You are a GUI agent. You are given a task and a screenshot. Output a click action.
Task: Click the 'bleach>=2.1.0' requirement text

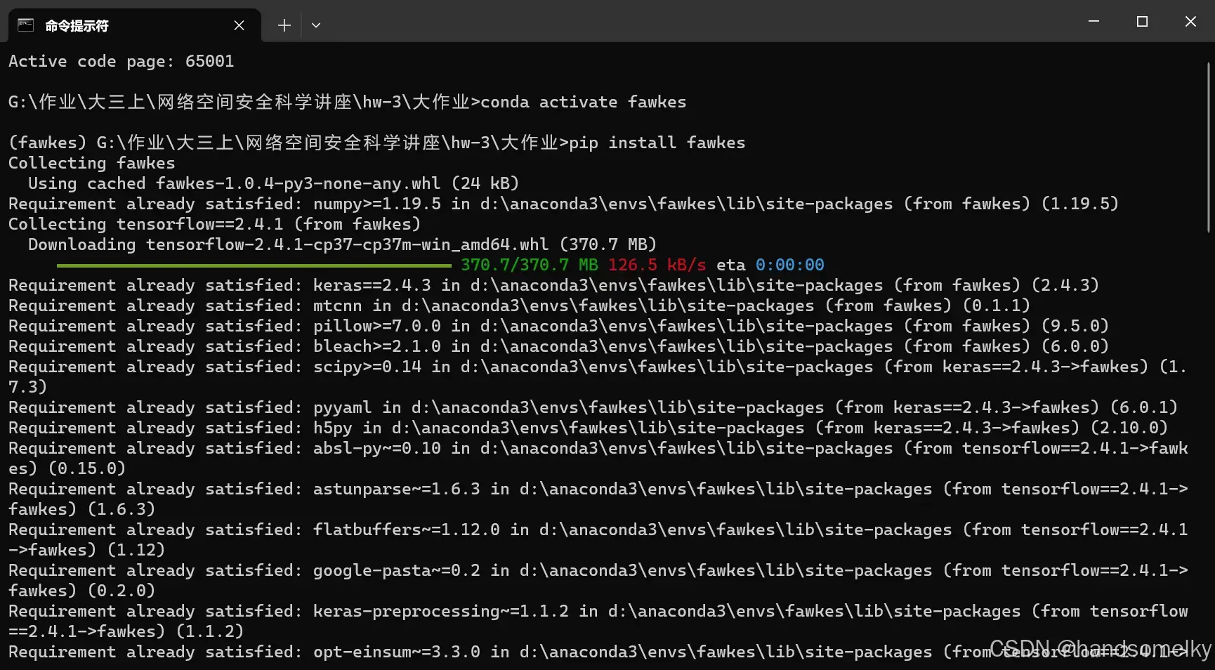(377, 346)
